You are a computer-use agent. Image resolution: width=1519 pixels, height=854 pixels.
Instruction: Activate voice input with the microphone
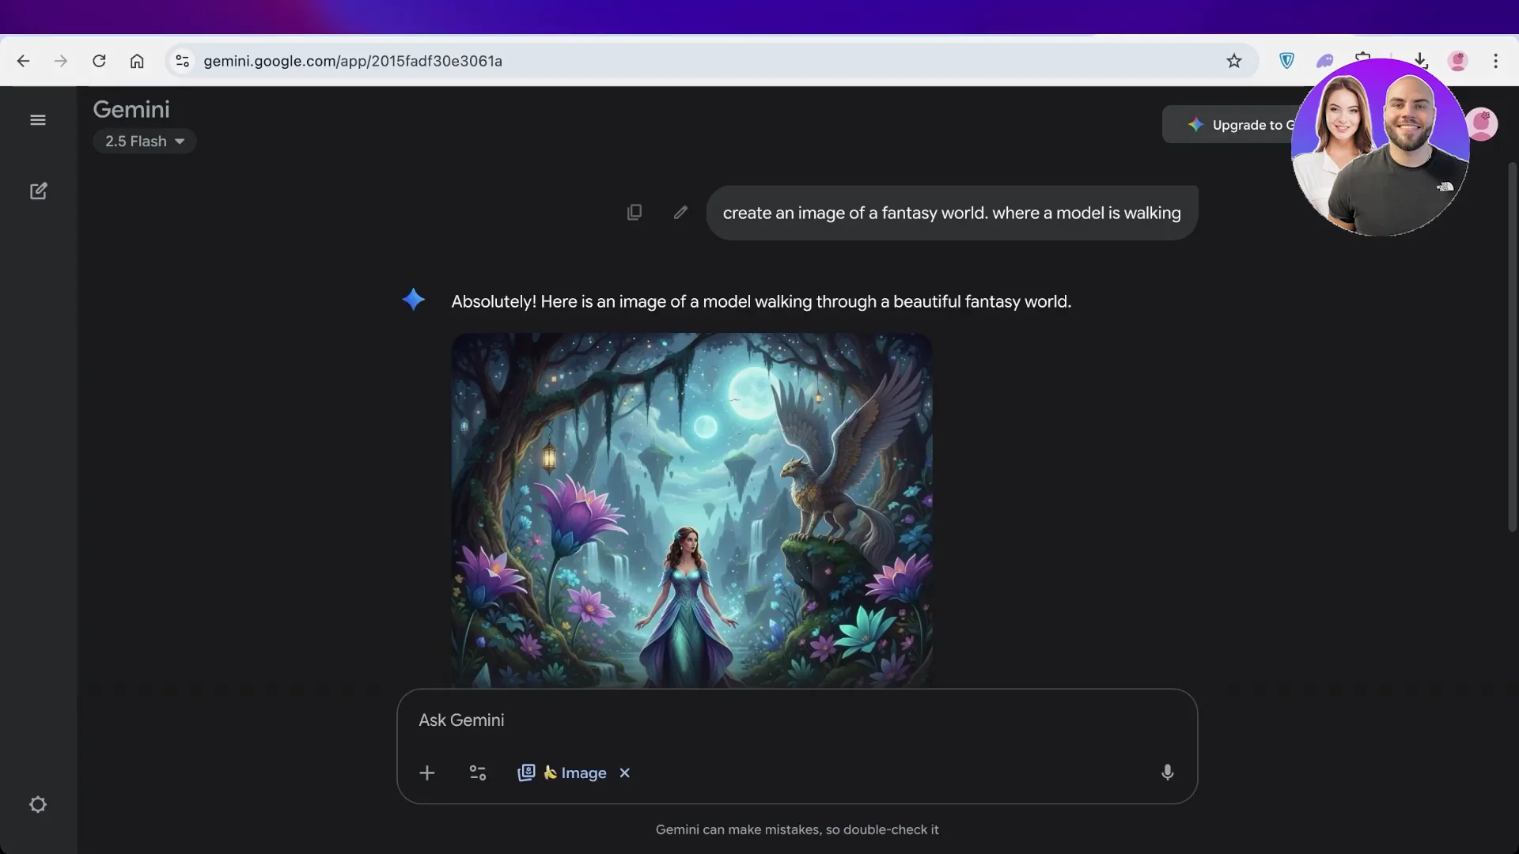coord(1167,773)
